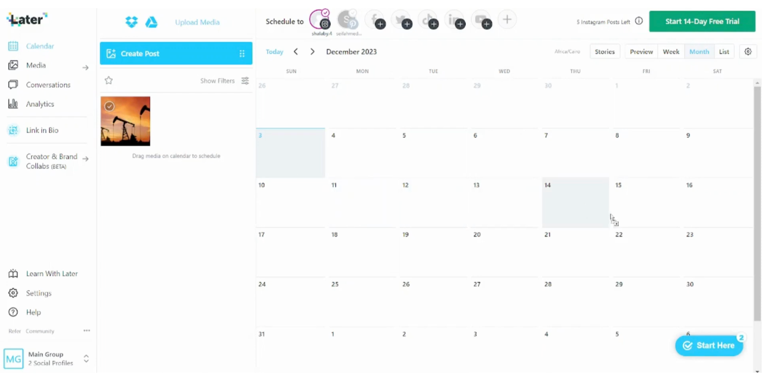Click the info icon beside Instagram Posts Left

click(639, 21)
